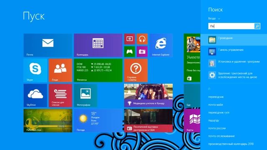267x150 pixels.
Task: Click Установка и удаление программ icon
Action: (x=212, y=63)
